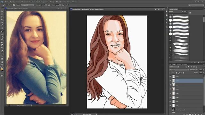Open the Редактирование menu

click(x=15, y=2)
